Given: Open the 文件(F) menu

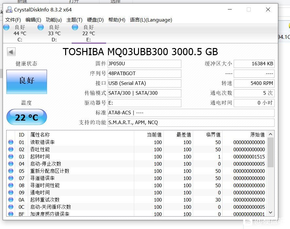Looking at the screenshot, I should 13,20.
